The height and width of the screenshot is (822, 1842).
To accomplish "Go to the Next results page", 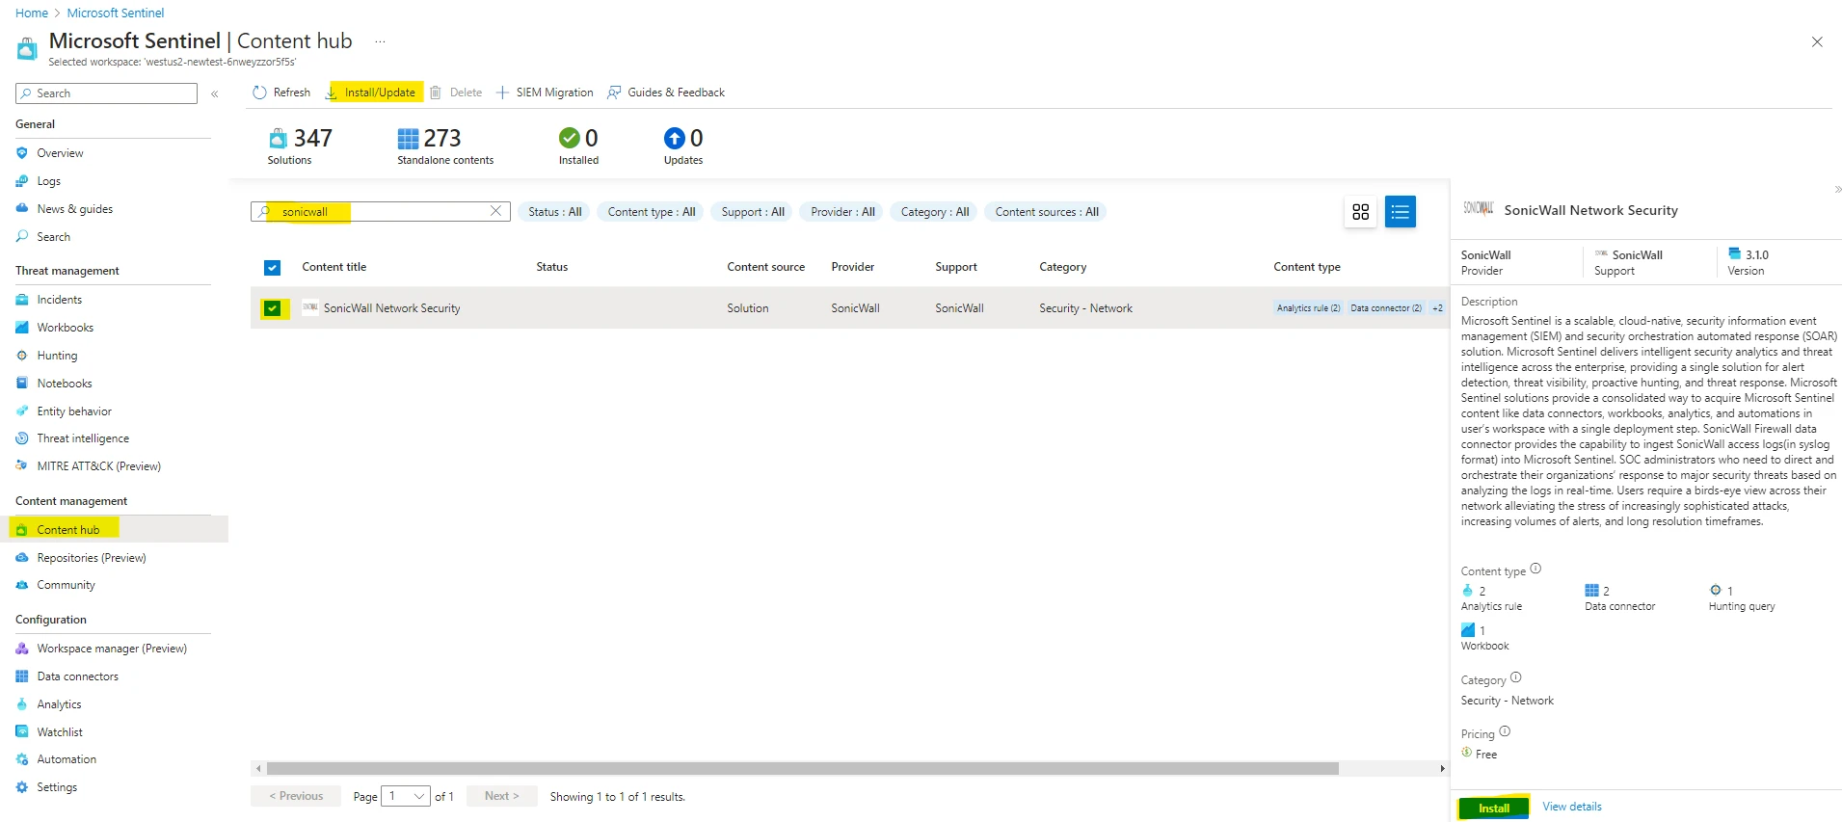I will [501, 796].
